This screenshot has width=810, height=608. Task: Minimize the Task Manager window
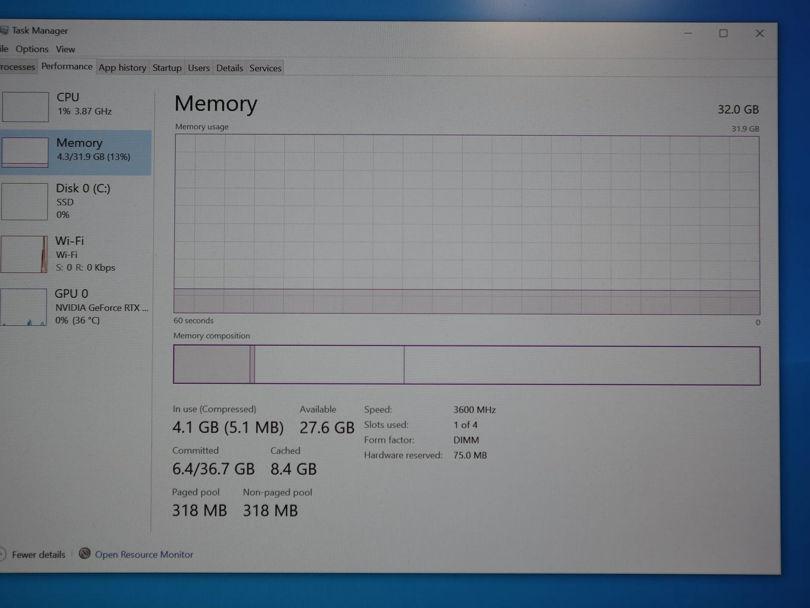pyautogui.click(x=688, y=33)
